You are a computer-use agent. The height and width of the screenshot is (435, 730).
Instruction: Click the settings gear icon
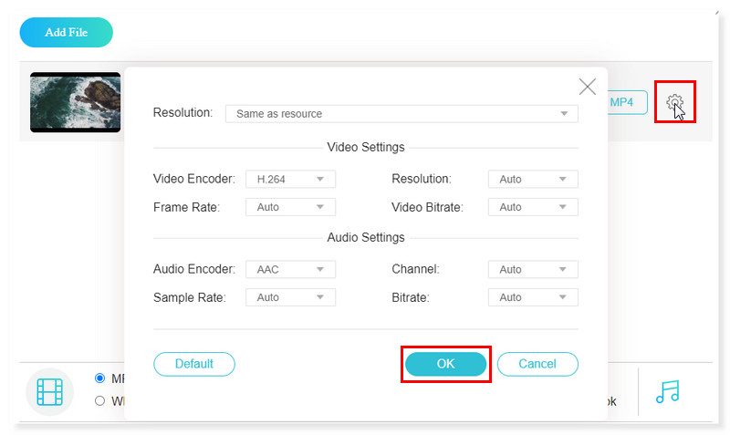(674, 102)
